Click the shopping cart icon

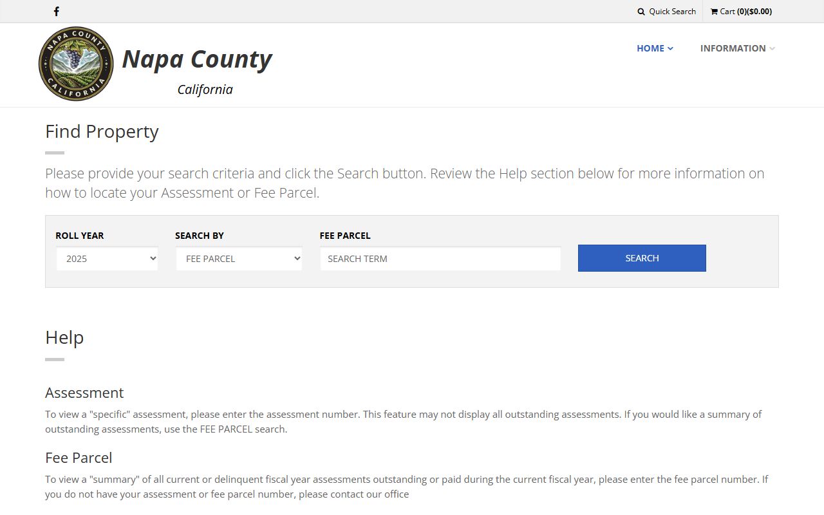(714, 12)
